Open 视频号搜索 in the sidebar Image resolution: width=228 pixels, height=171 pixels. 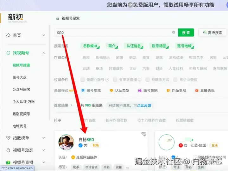coord(22,65)
